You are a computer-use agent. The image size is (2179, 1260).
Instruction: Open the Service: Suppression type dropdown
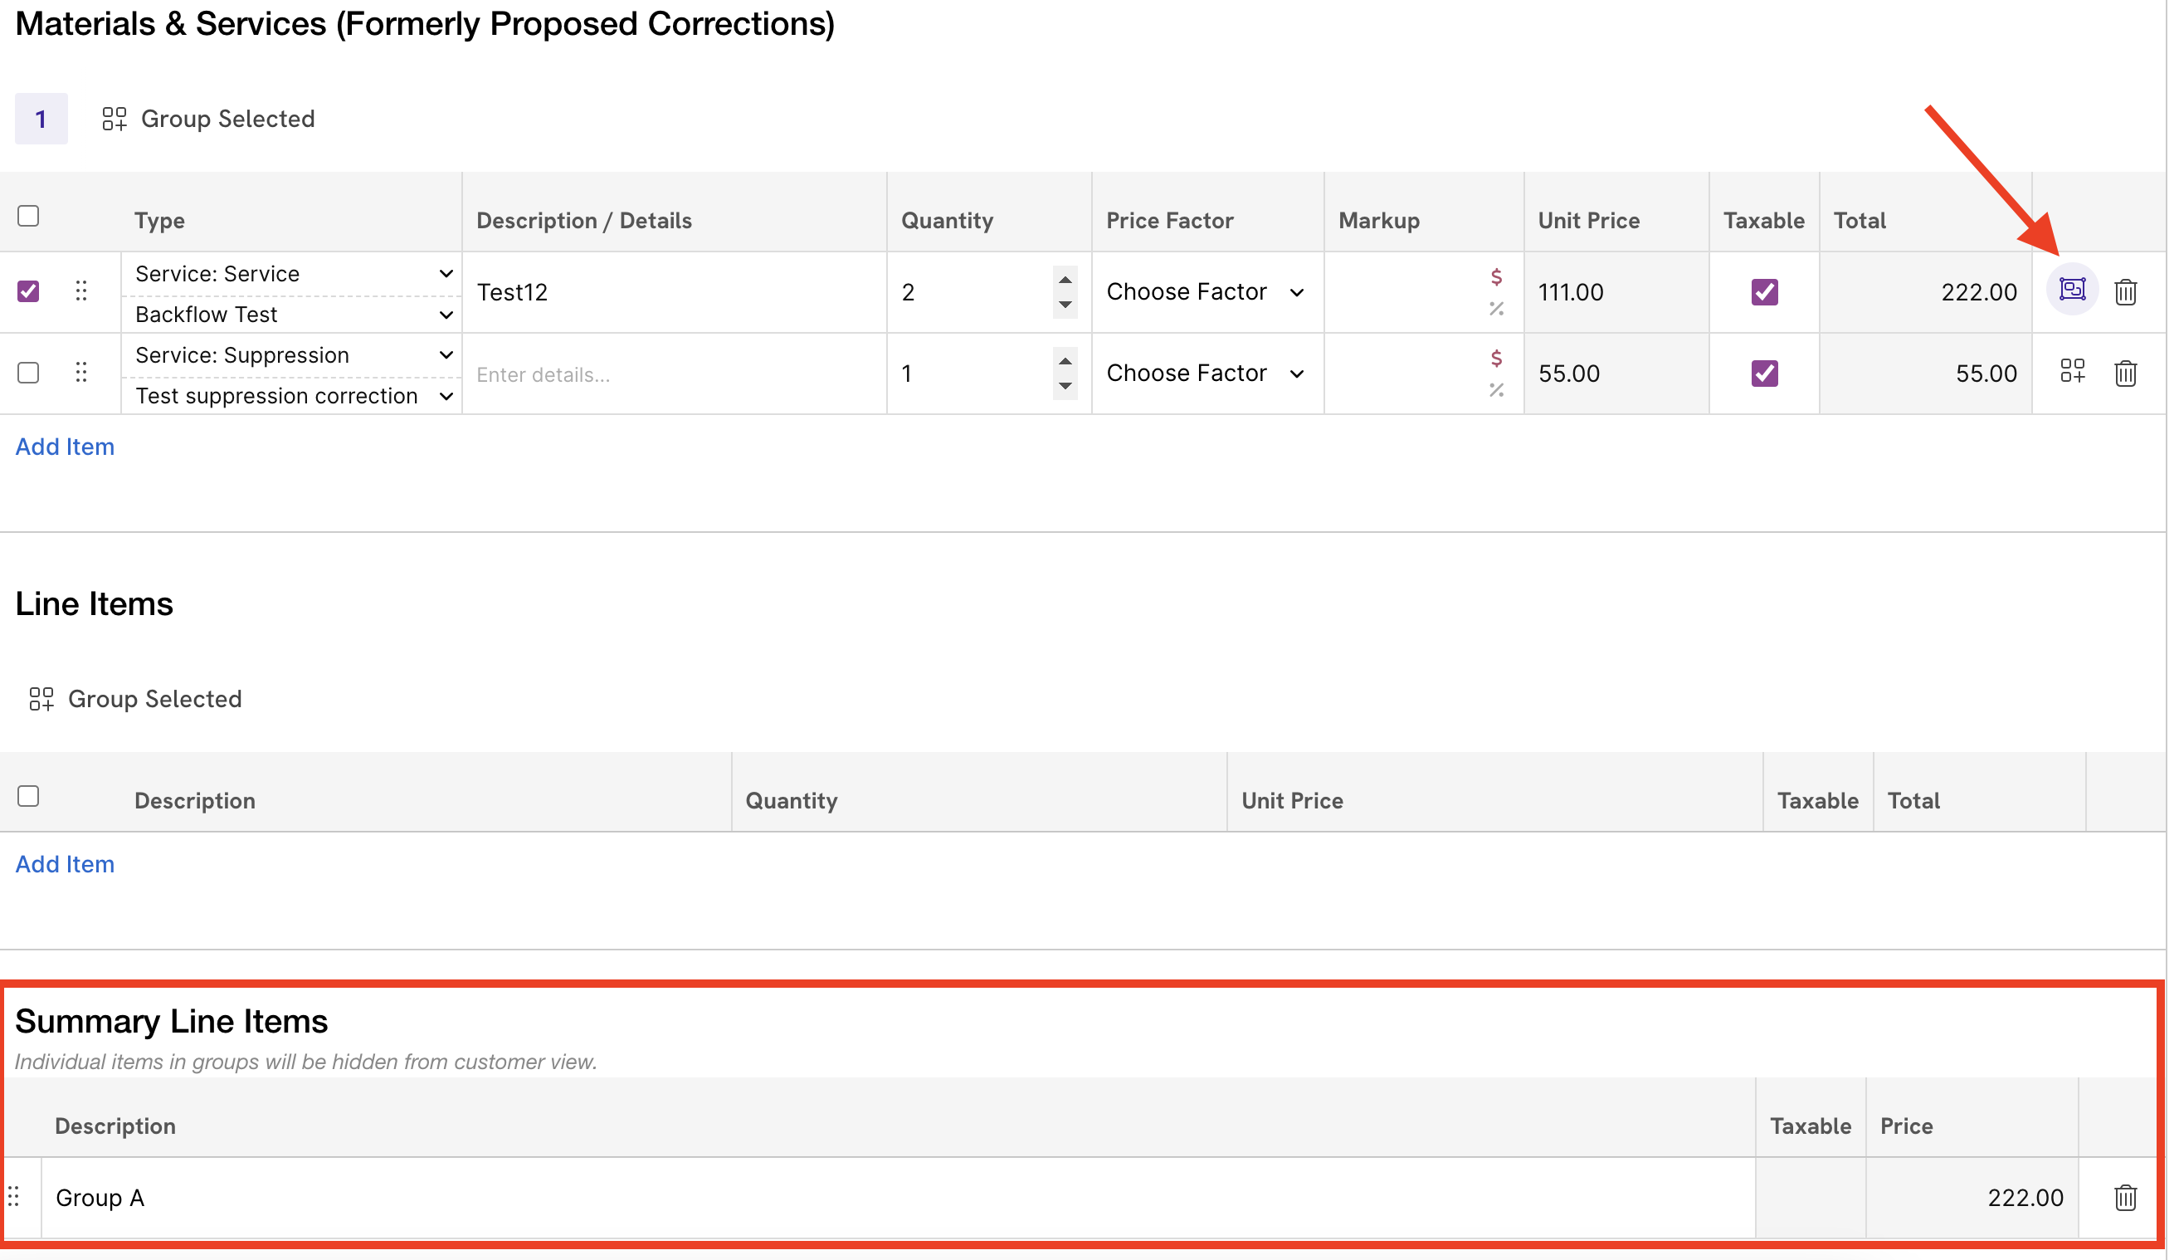pos(293,354)
